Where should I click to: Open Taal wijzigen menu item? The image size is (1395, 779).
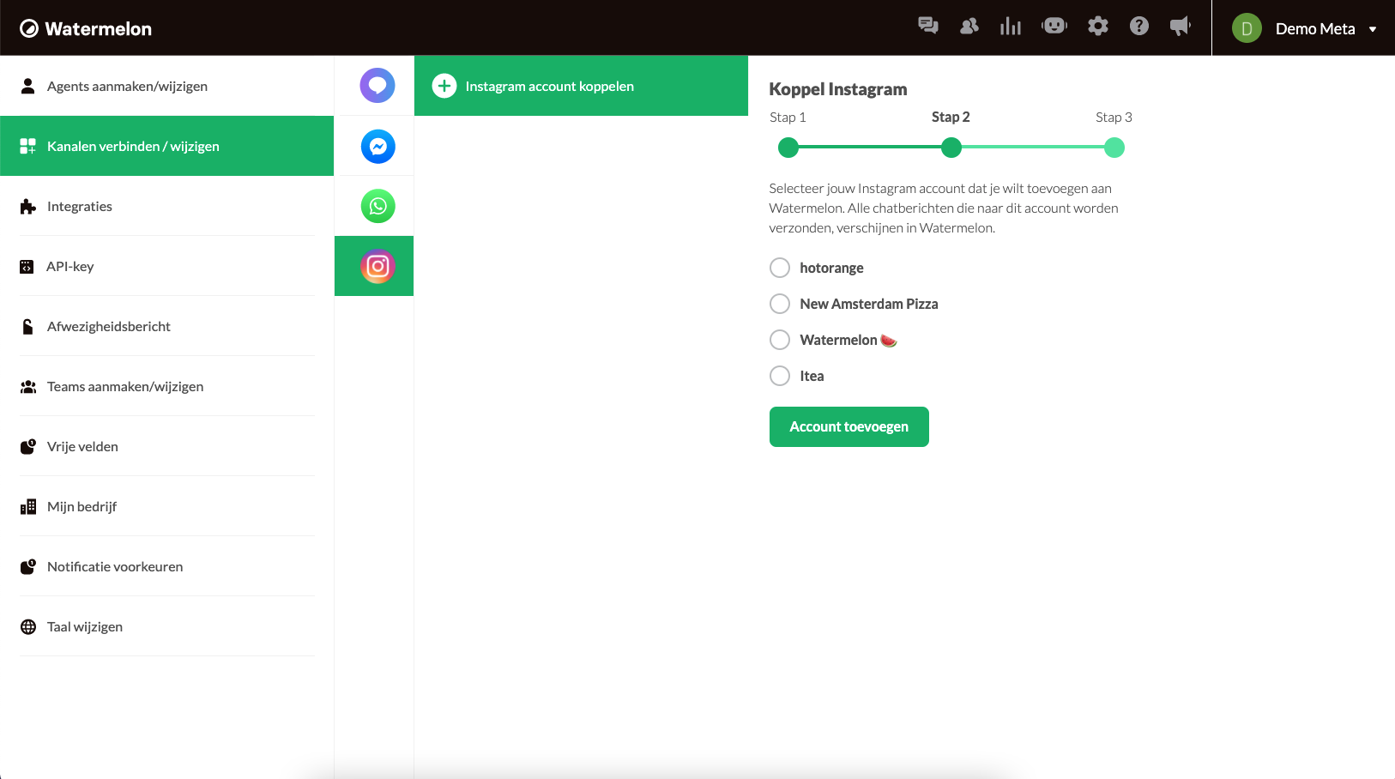pos(166,626)
